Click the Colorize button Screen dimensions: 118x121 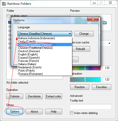tap(15, 96)
